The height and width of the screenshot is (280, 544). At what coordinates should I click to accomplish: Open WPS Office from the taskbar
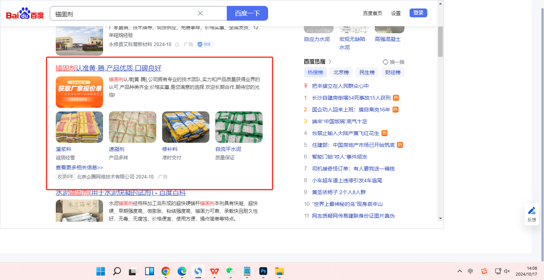pyautogui.click(x=215, y=272)
